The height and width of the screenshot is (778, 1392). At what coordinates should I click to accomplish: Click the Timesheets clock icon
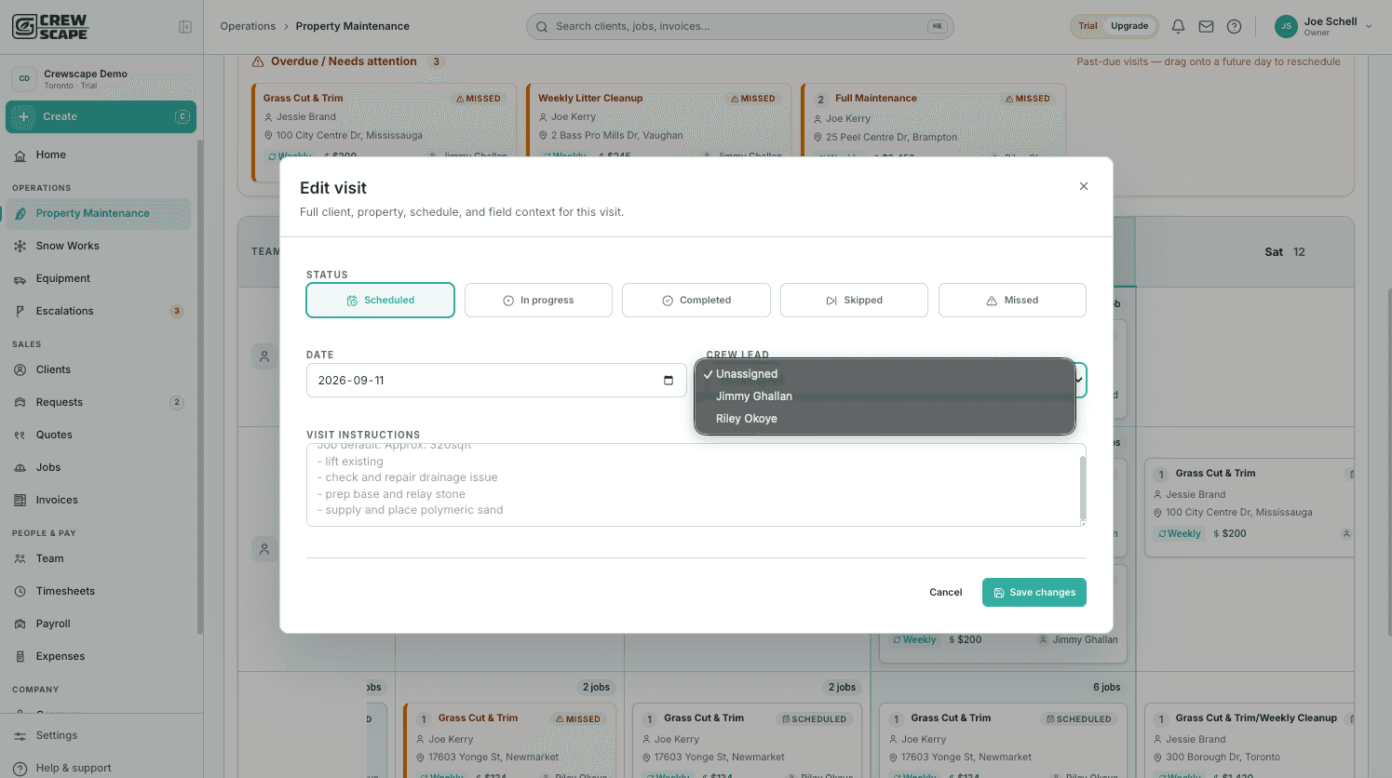[x=20, y=591]
